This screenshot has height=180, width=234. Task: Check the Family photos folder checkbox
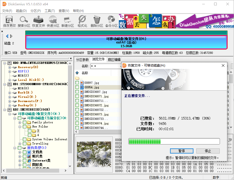pyautogui.click(x=24, y=122)
